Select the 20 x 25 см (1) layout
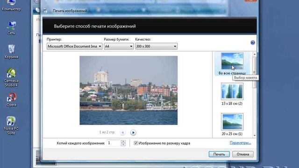The height and width of the screenshot is (168, 299). click(x=232, y=125)
